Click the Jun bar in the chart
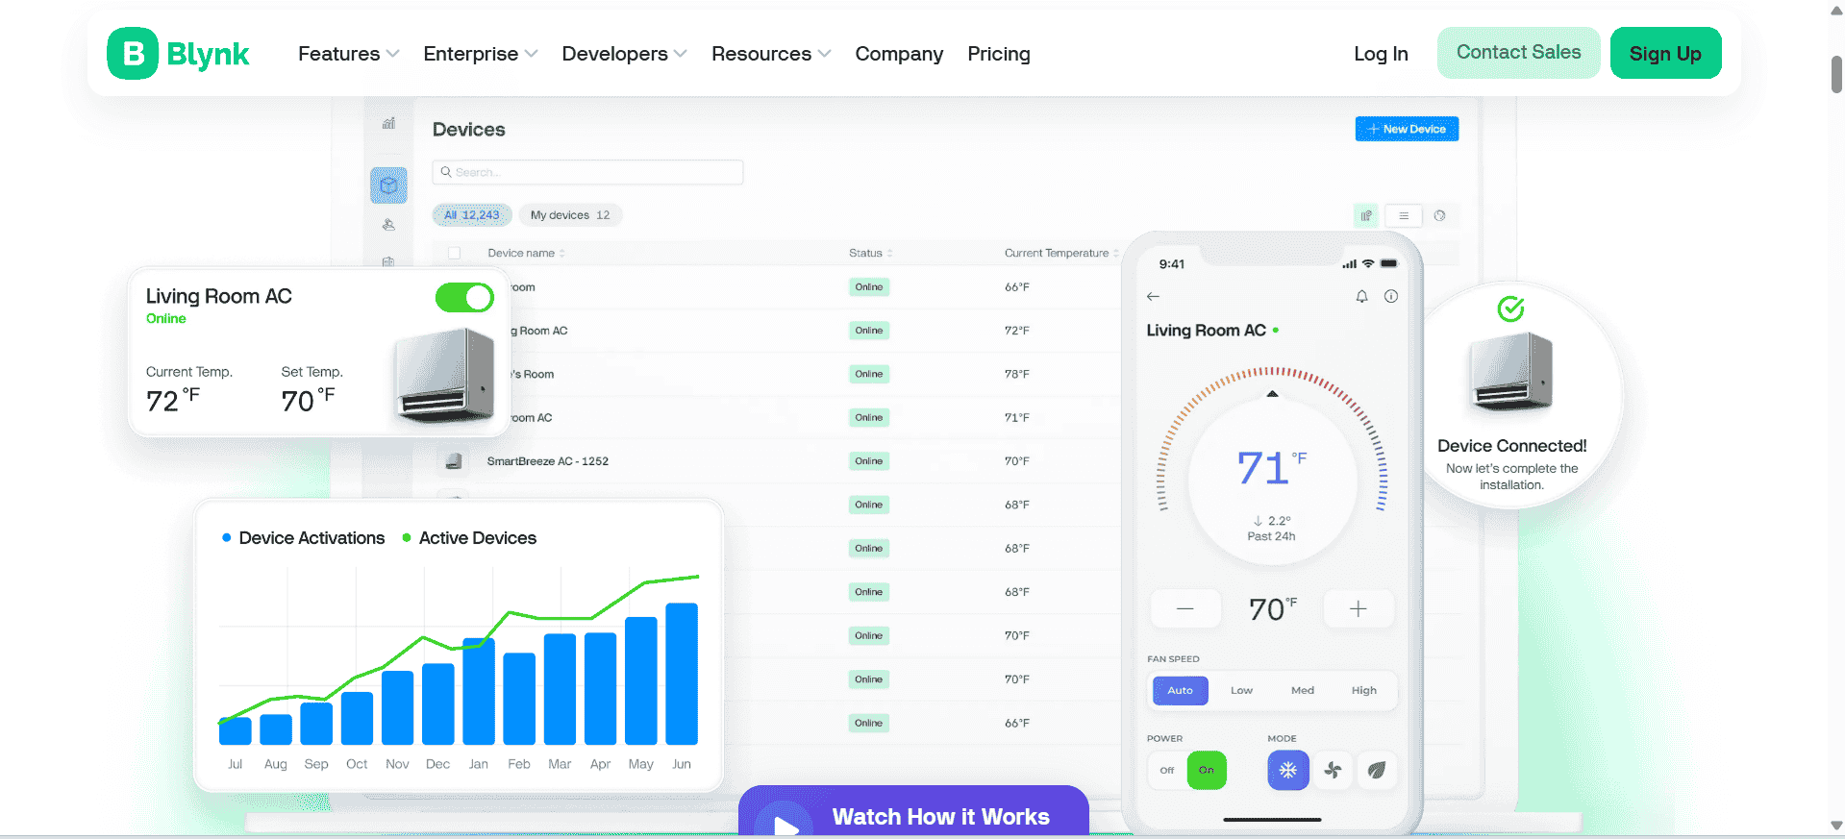The image size is (1845, 839). 682,674
